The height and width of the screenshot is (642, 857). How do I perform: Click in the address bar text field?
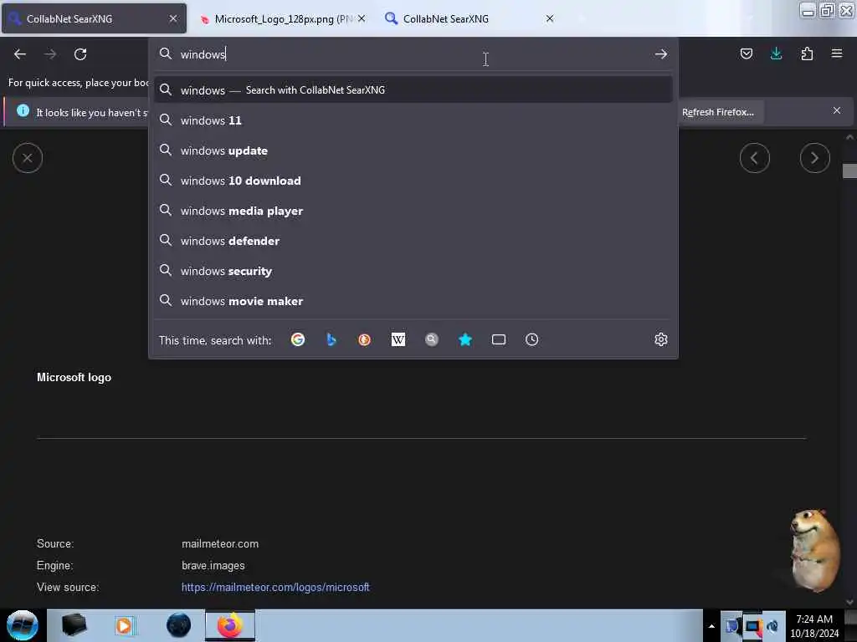413,54
